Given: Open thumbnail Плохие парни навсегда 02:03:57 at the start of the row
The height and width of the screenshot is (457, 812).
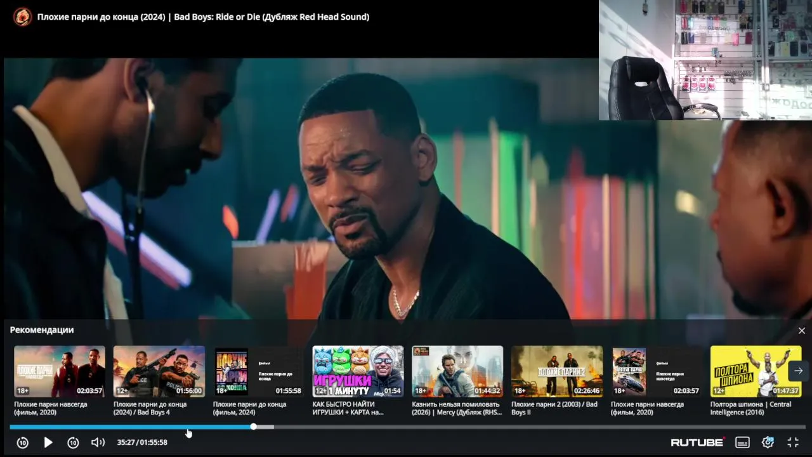Looking at the screenshot, I should (x=60, y=371).
